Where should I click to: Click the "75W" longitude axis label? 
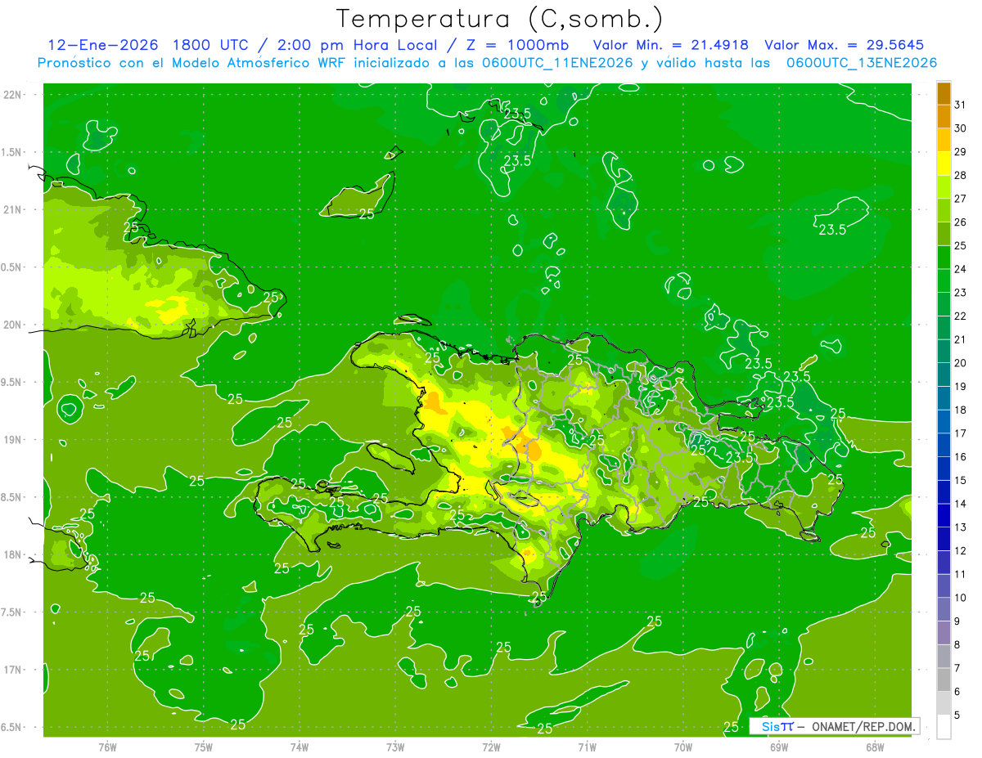pyautogui.click(x=203, y=747)
